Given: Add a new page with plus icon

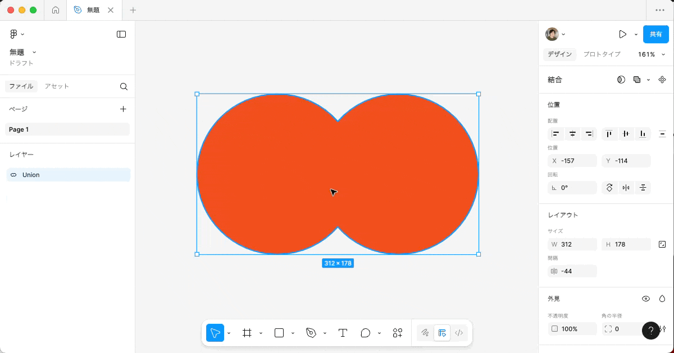Looking at the screenshot, I should tap(124, 109).
